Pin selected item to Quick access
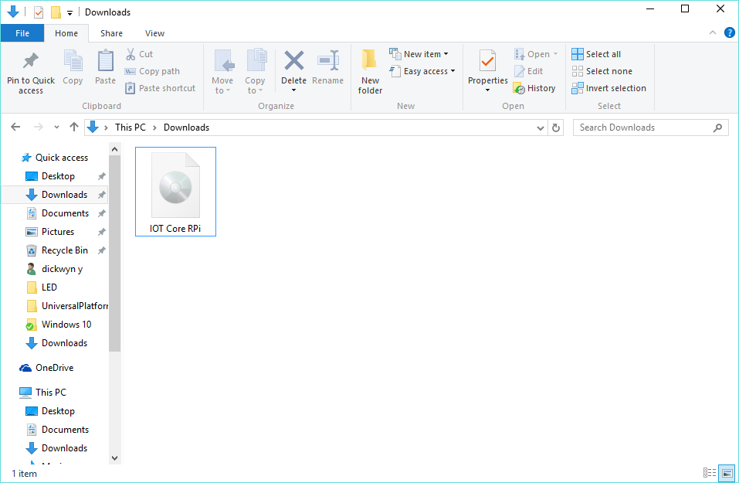The height and width of the screenshot is (483, 739). click(x=31, y=72)
